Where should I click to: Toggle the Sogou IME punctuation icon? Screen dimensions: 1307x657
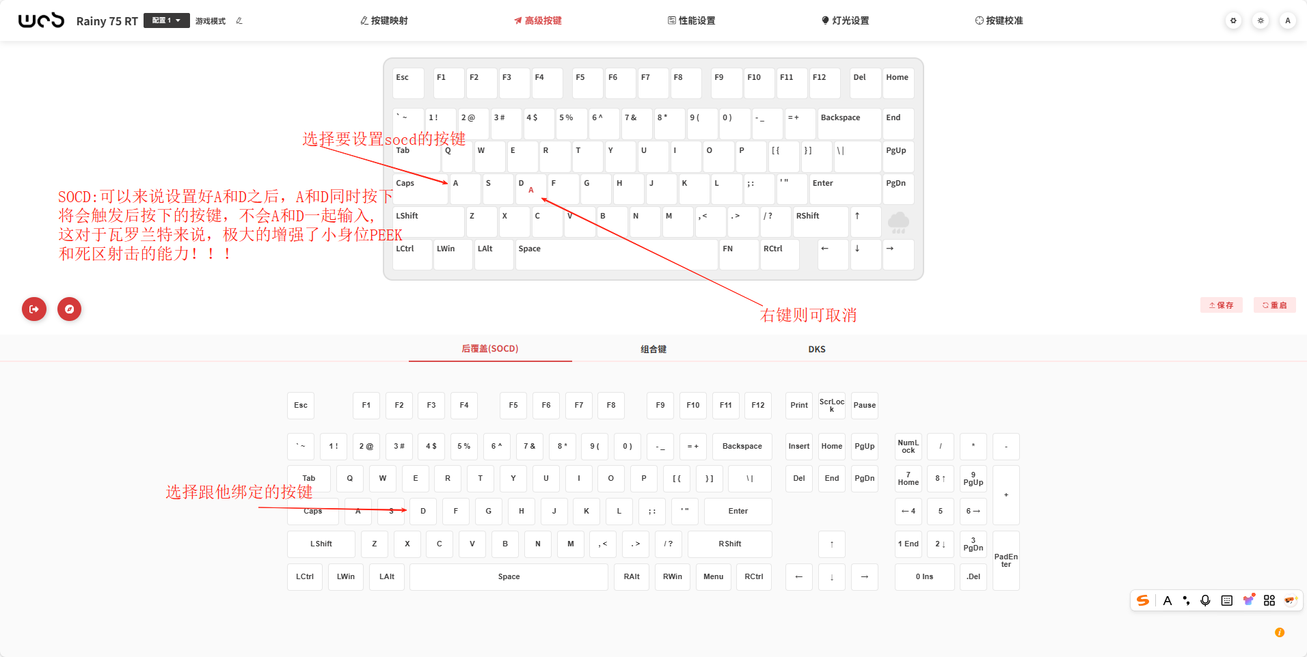(x=1186, y=600)
